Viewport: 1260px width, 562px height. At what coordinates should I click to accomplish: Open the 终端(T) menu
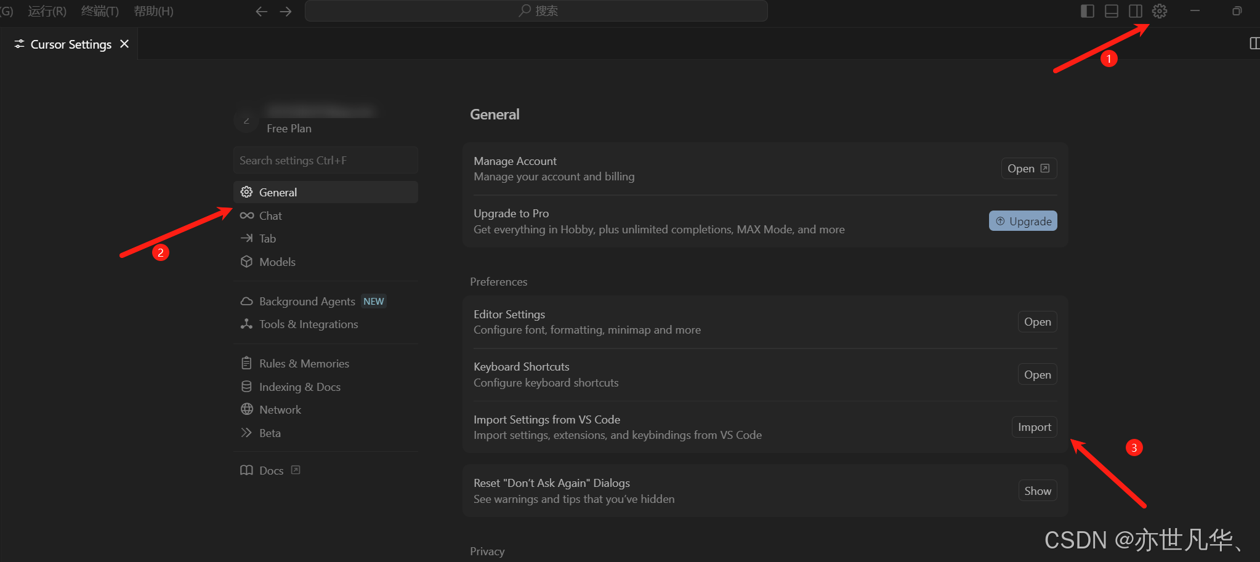point(100,11)
